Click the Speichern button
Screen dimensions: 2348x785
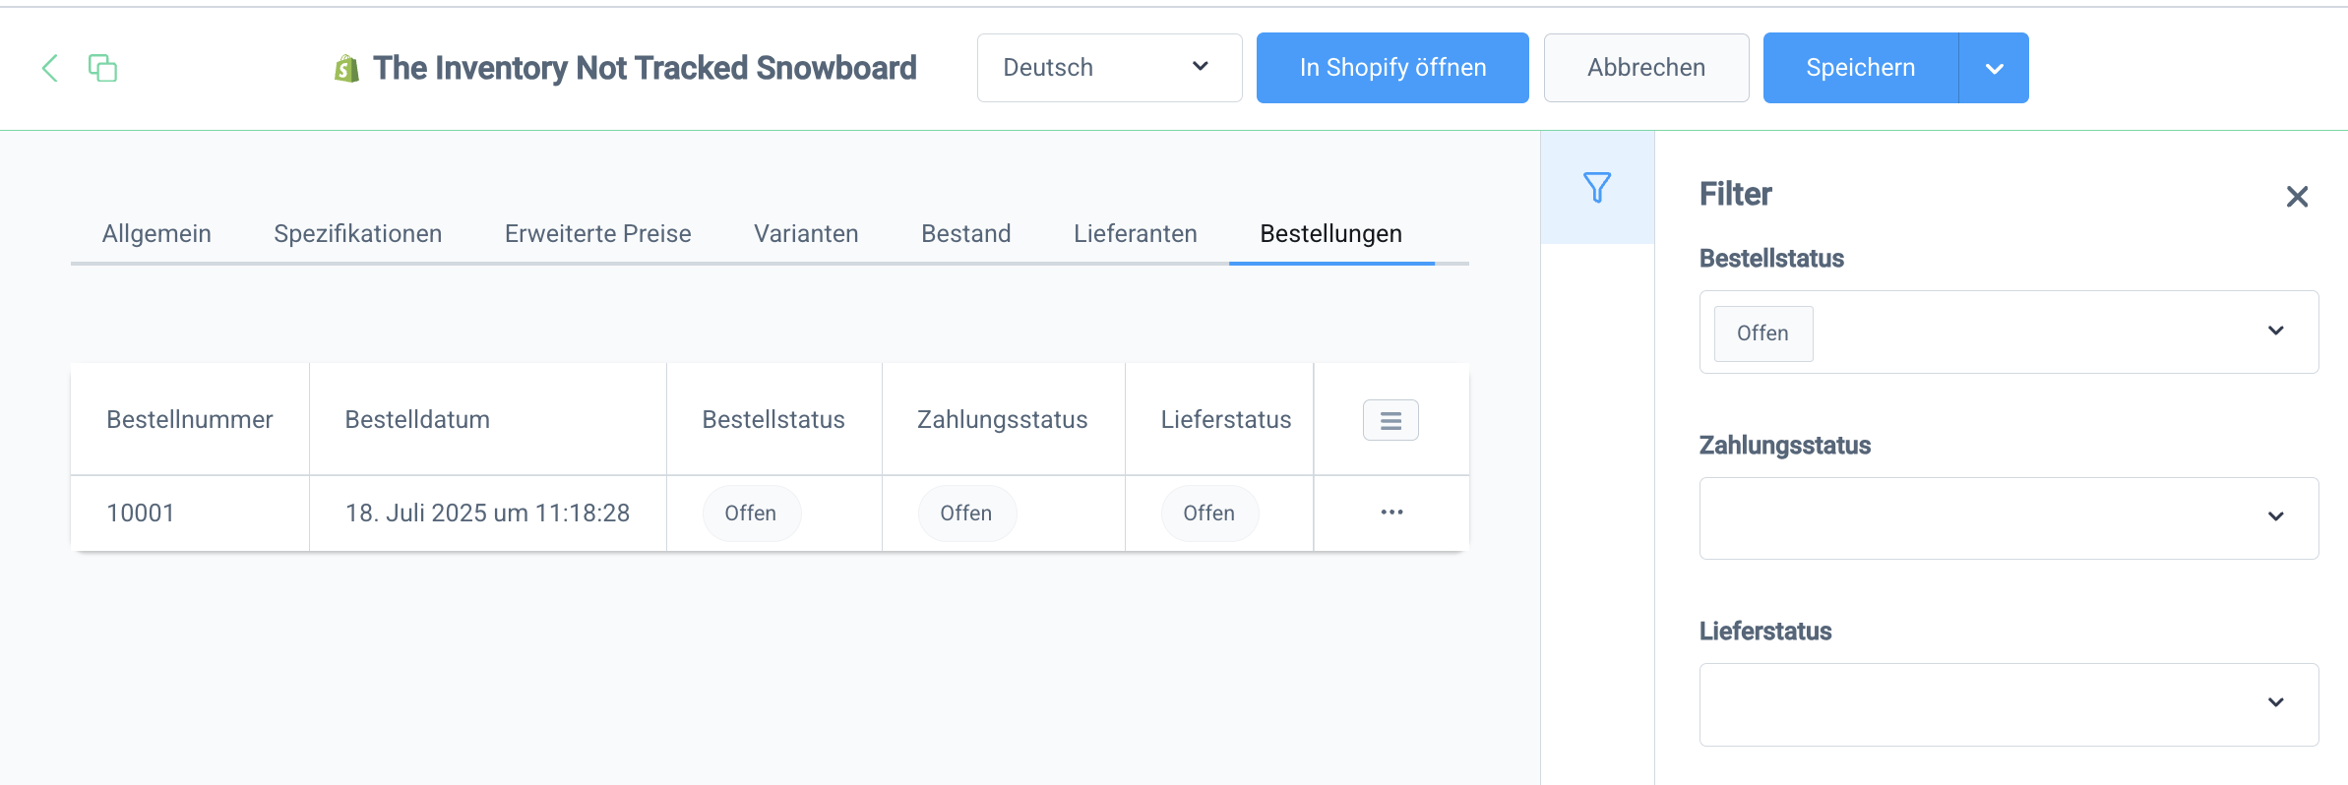point(1859,68)
